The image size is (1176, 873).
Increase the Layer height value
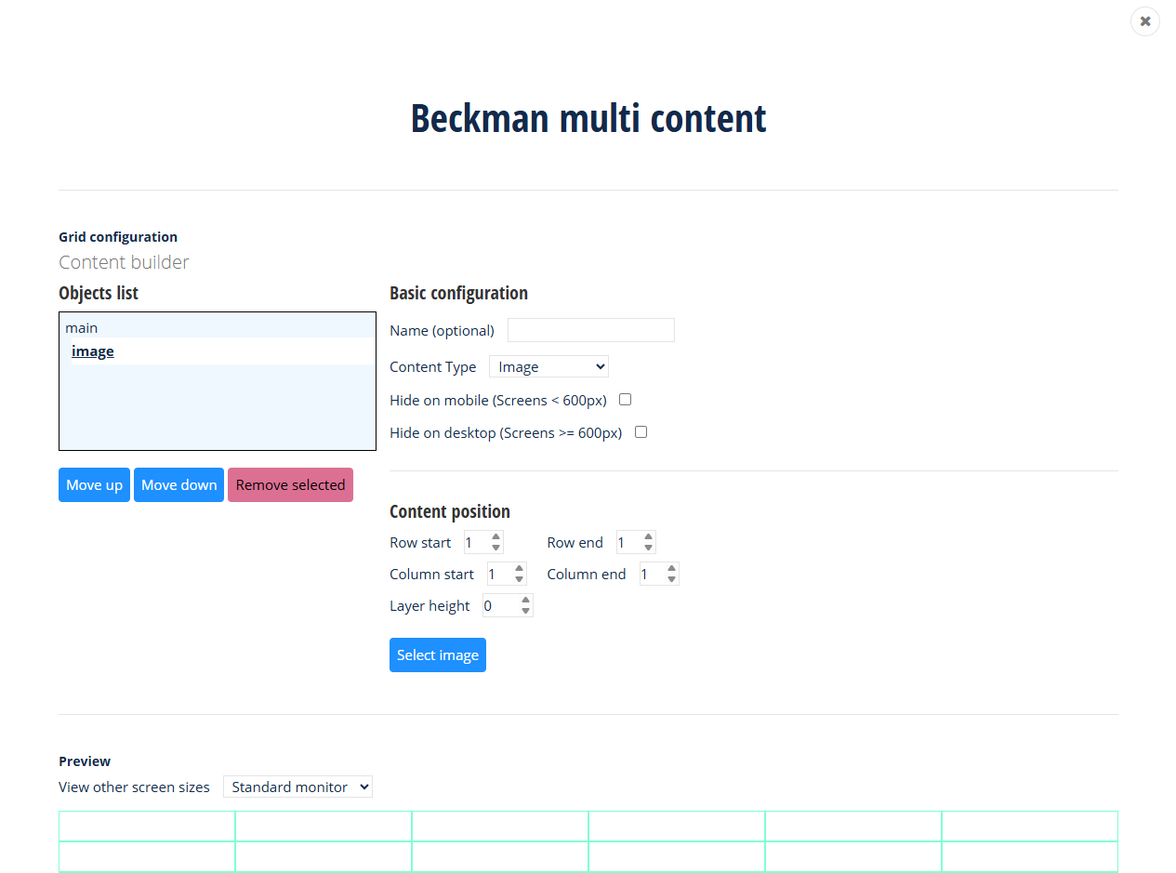524,600
